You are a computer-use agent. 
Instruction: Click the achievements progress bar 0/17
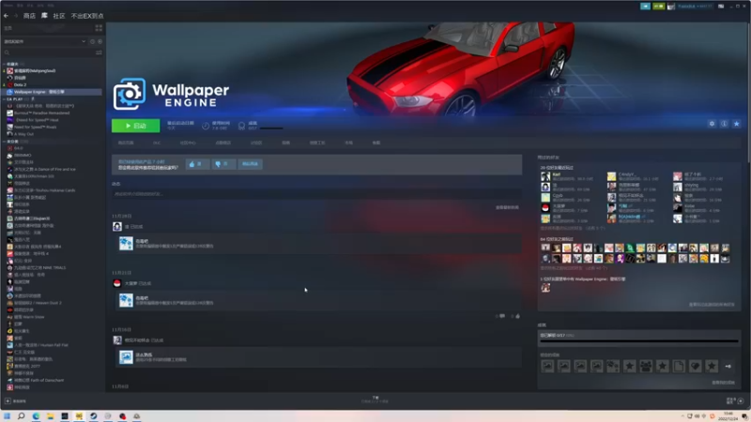click(639, 341)
